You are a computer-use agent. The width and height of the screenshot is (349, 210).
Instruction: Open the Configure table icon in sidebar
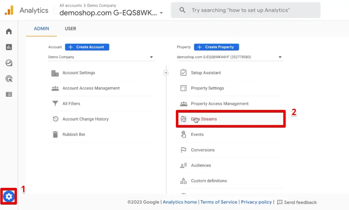tap(9, 95)
